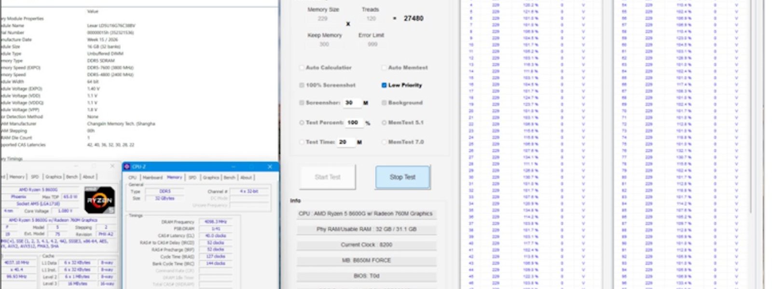Open SPD tab in the back CPU-Z window

coord(35,177)
